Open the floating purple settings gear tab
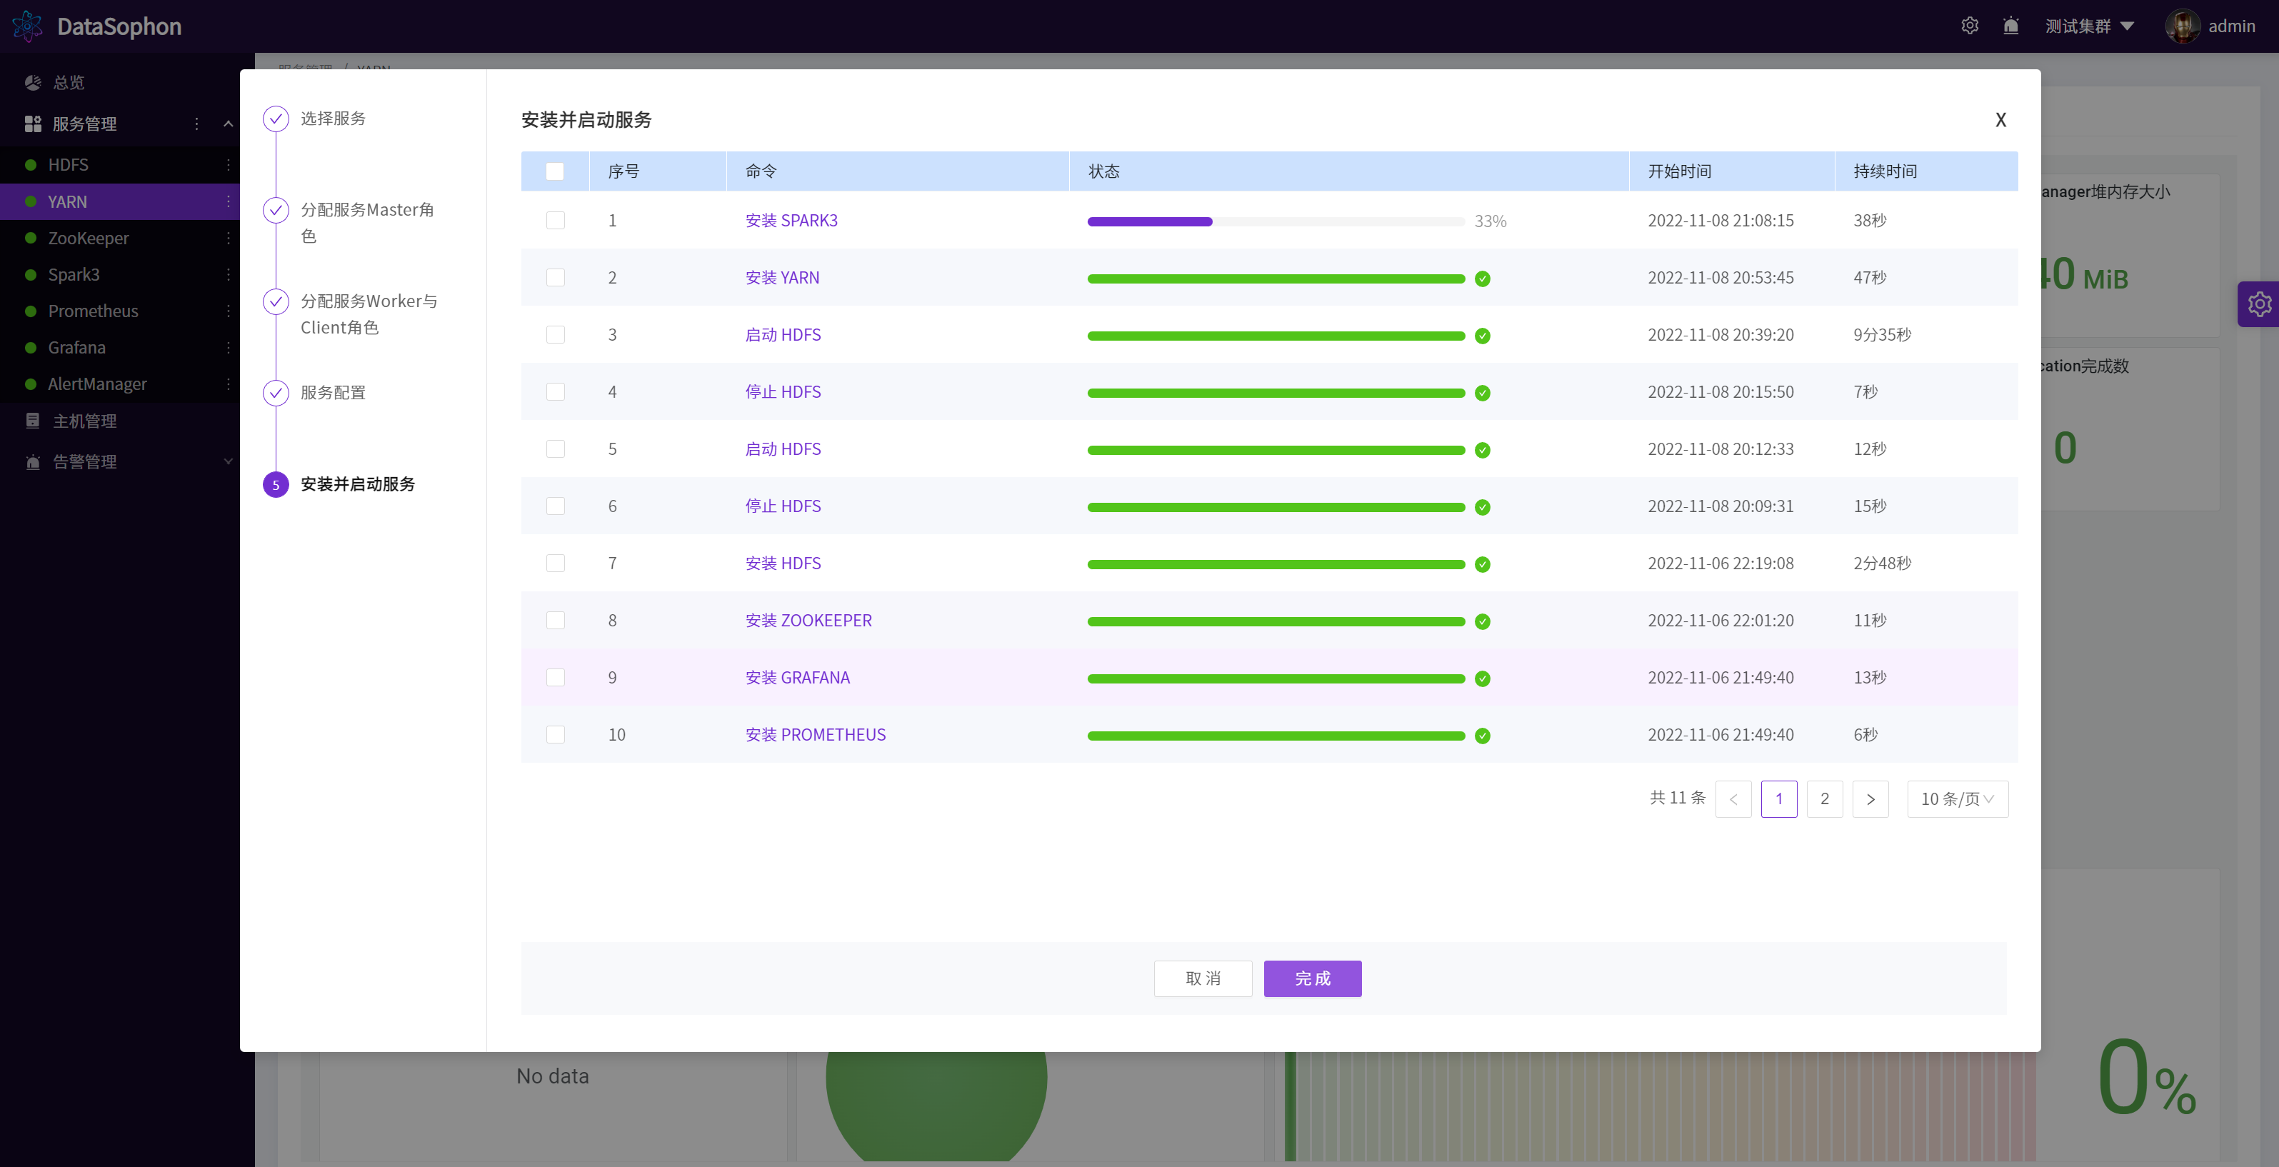2279x1167 pixels. point(2260,304)
